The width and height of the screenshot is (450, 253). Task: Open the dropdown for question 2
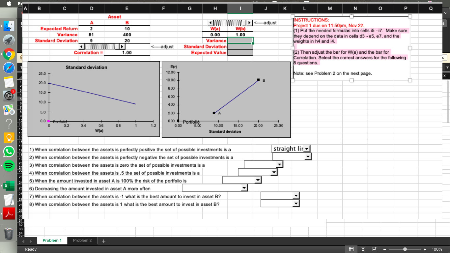click(x=308, y=157)
